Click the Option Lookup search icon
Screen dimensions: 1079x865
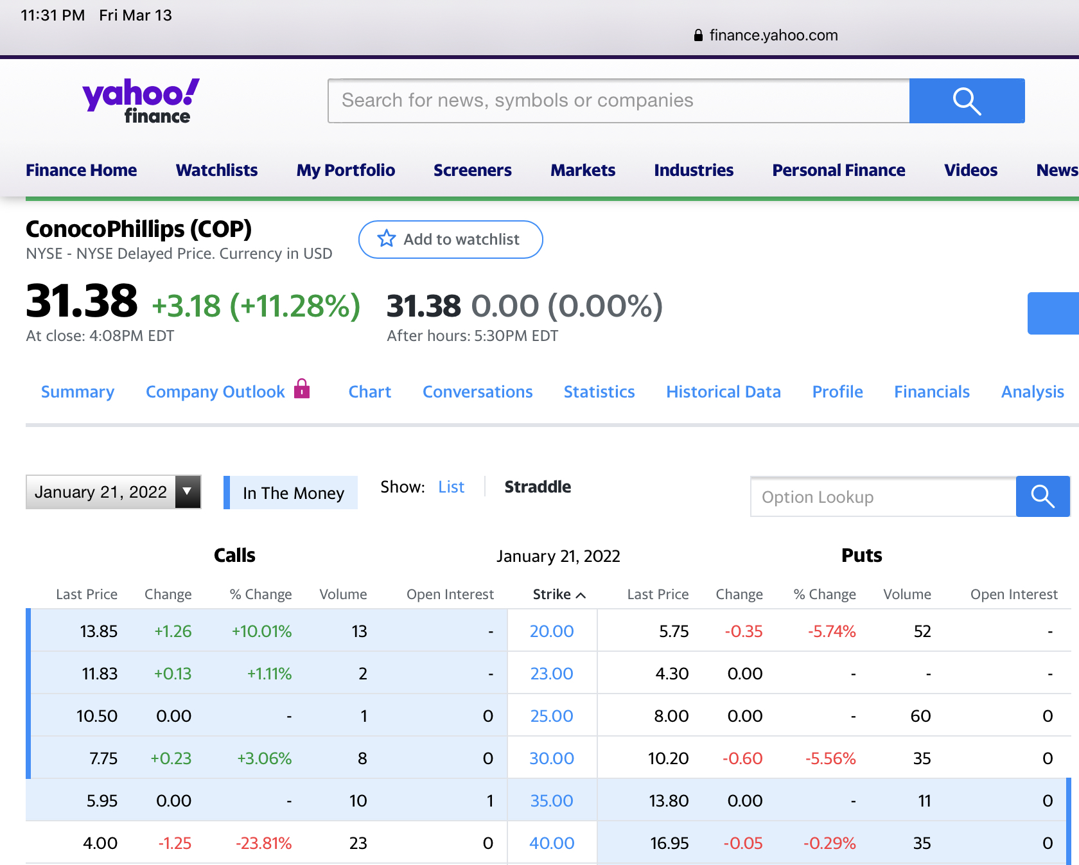pyautogui.click(x=1042, y=496)
